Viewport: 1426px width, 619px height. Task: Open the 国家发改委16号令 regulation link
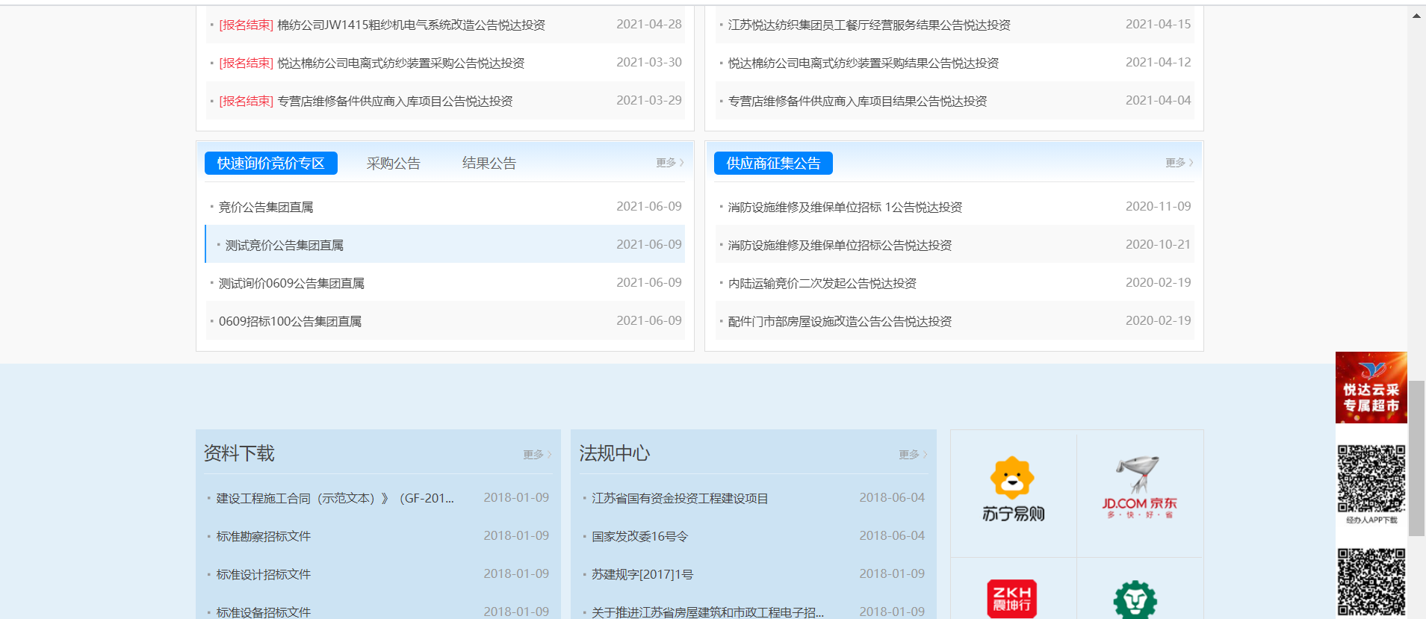tap(639, 537)
